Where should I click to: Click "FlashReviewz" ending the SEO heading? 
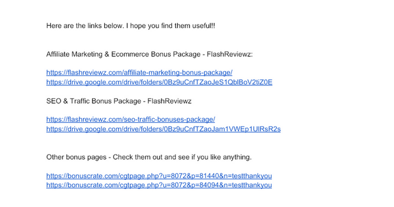(x=169, y=101)
